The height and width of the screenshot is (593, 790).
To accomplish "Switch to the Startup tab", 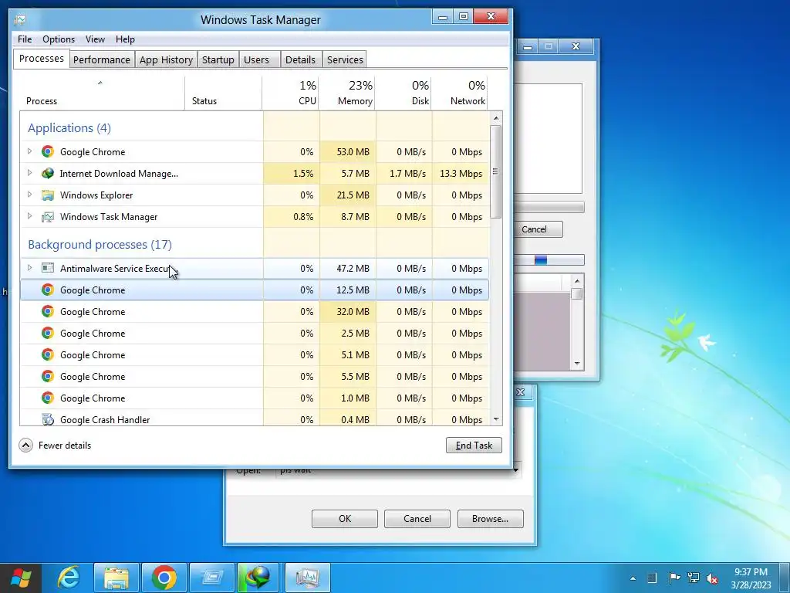I will click(218, 59).
